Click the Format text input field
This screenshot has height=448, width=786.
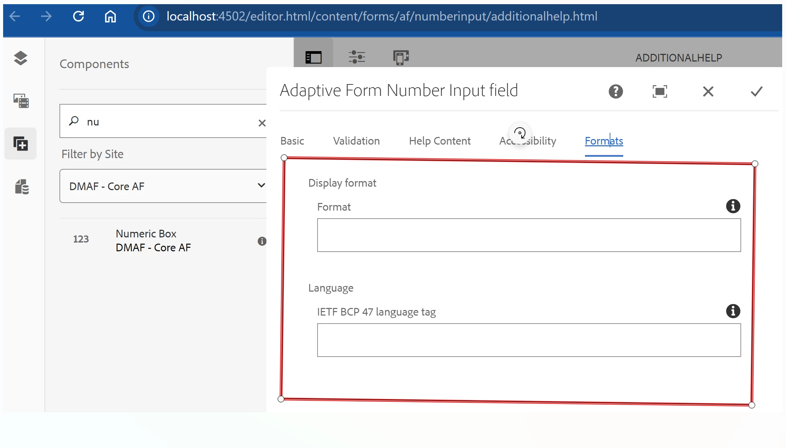coord(529,235)
